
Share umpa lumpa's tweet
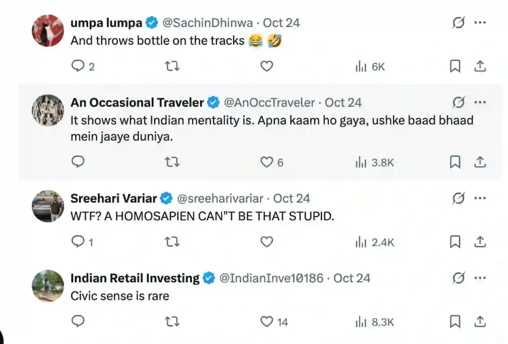(x=480, y=66)
